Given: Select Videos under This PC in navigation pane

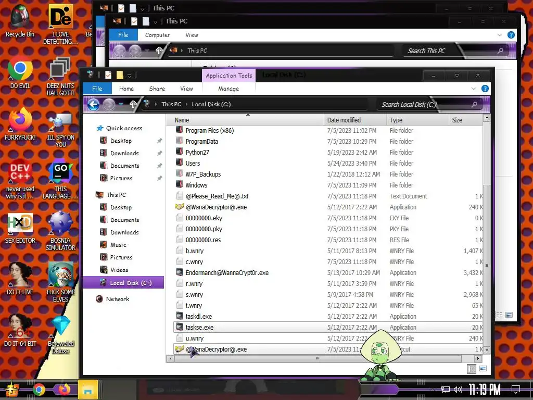Looking at the screenshot, I should (119, 270).
